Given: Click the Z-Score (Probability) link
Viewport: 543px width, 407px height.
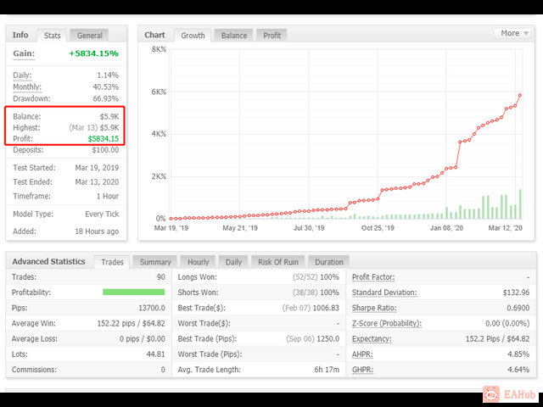Looking at the screenshot, I should (x=387, y=323).
